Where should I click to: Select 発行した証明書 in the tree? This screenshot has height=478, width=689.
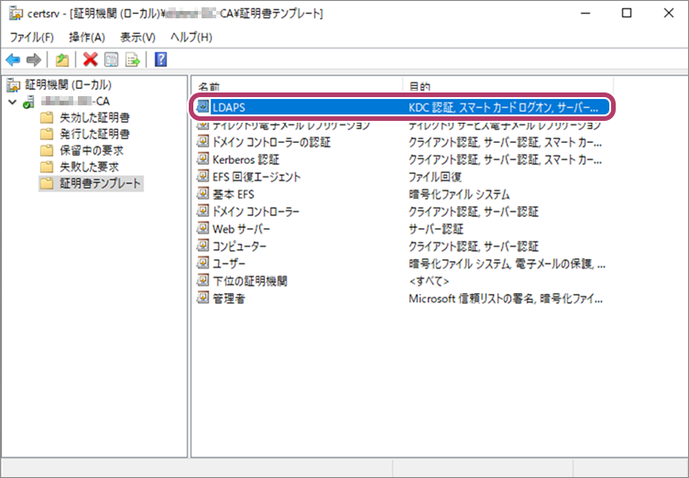[94, 134]
